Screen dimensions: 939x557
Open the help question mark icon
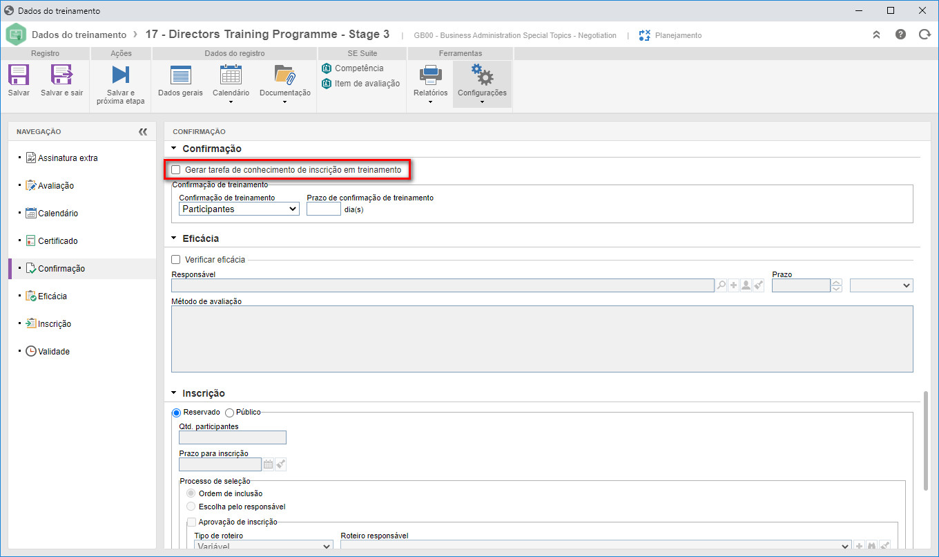click(900, 34)
